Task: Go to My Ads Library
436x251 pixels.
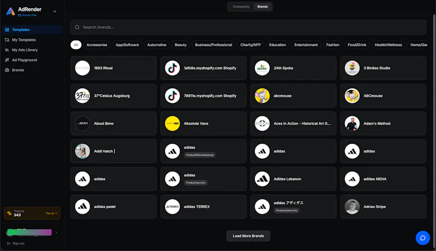Action: [31, 50]
